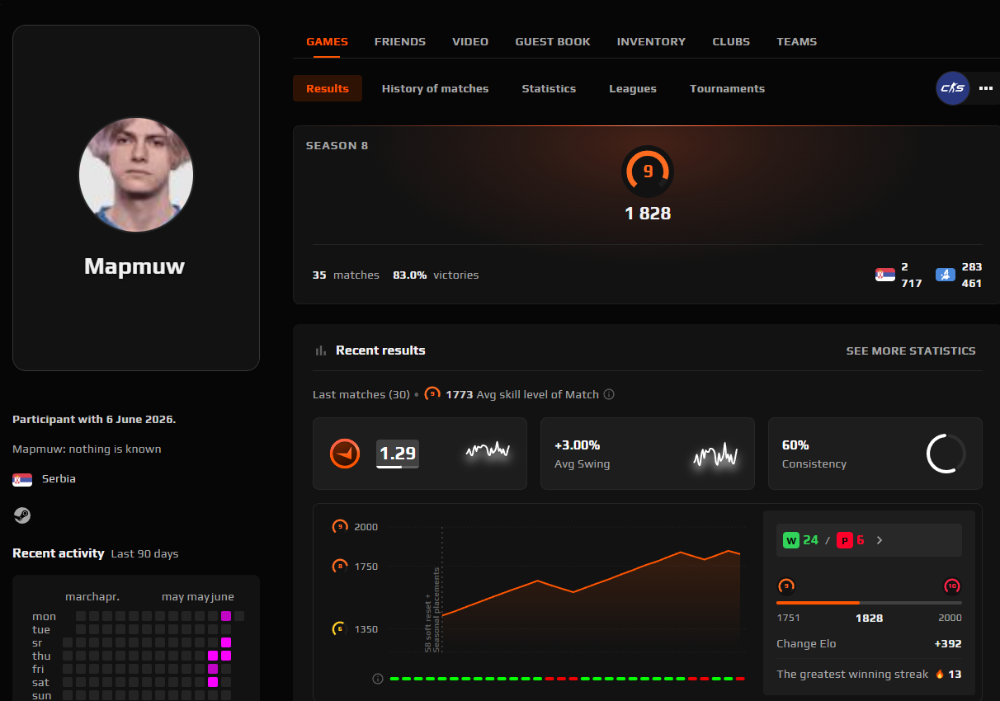This screenshot has height=701, width=1000.
Task: Click the level 9 skill badge above 1 828
Action: (x=648, y=172)
